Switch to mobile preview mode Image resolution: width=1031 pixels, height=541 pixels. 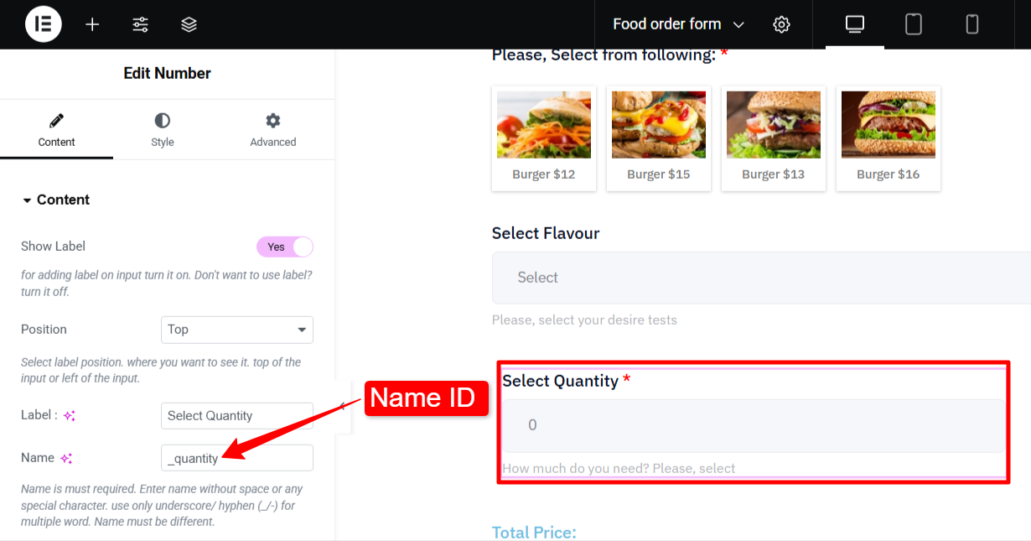(x=972, y=24)
